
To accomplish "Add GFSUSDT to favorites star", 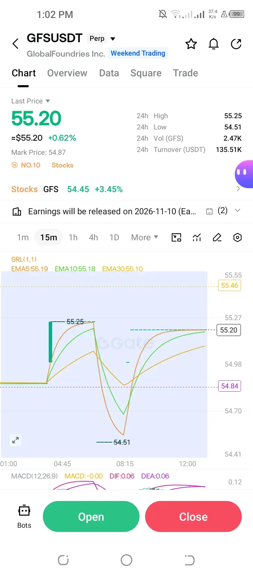I will tap(191, 44).
